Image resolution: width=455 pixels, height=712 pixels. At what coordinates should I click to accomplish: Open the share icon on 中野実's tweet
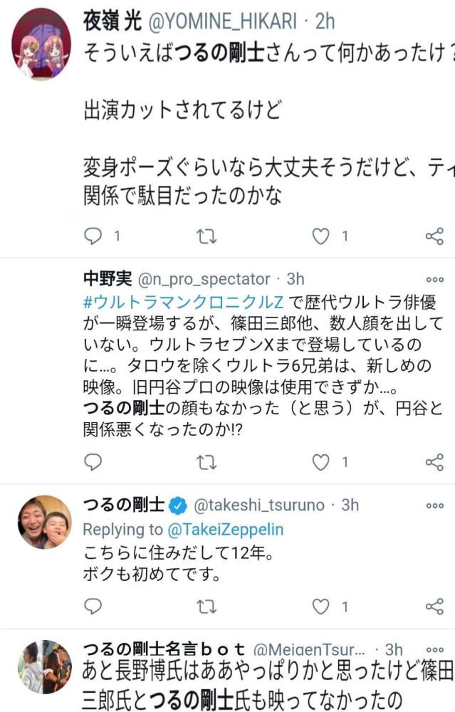coord(435,464)
